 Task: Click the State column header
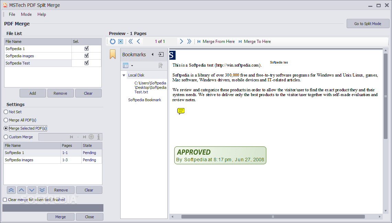pyautogui.click(x=92, y=145)
